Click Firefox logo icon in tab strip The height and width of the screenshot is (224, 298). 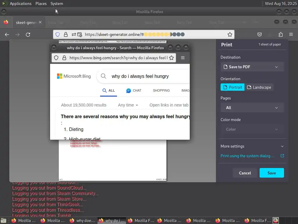pos(6,22)
